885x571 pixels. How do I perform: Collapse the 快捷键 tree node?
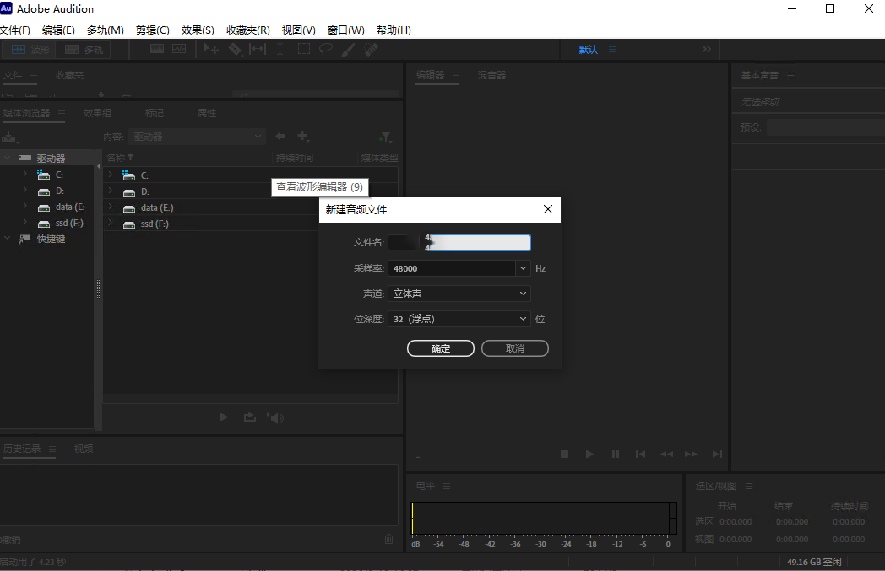tap(8, 239)
